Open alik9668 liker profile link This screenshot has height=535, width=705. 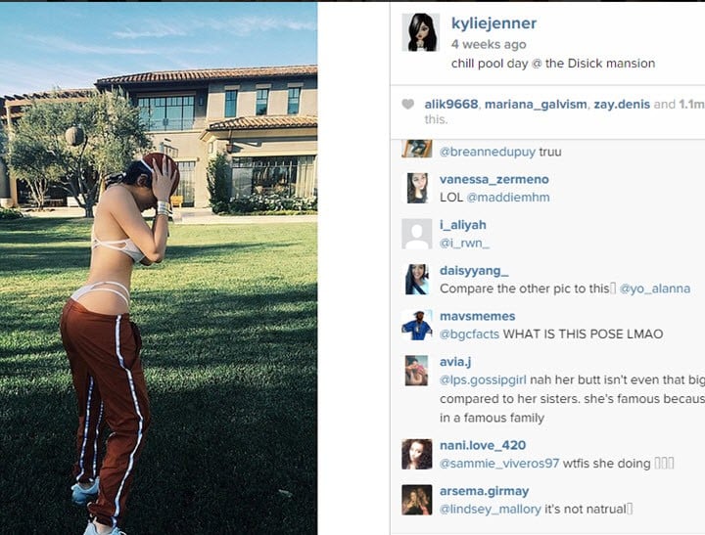(x=451, y=105)
